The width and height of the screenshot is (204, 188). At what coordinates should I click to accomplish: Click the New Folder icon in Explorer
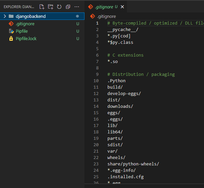click(50, 7)
